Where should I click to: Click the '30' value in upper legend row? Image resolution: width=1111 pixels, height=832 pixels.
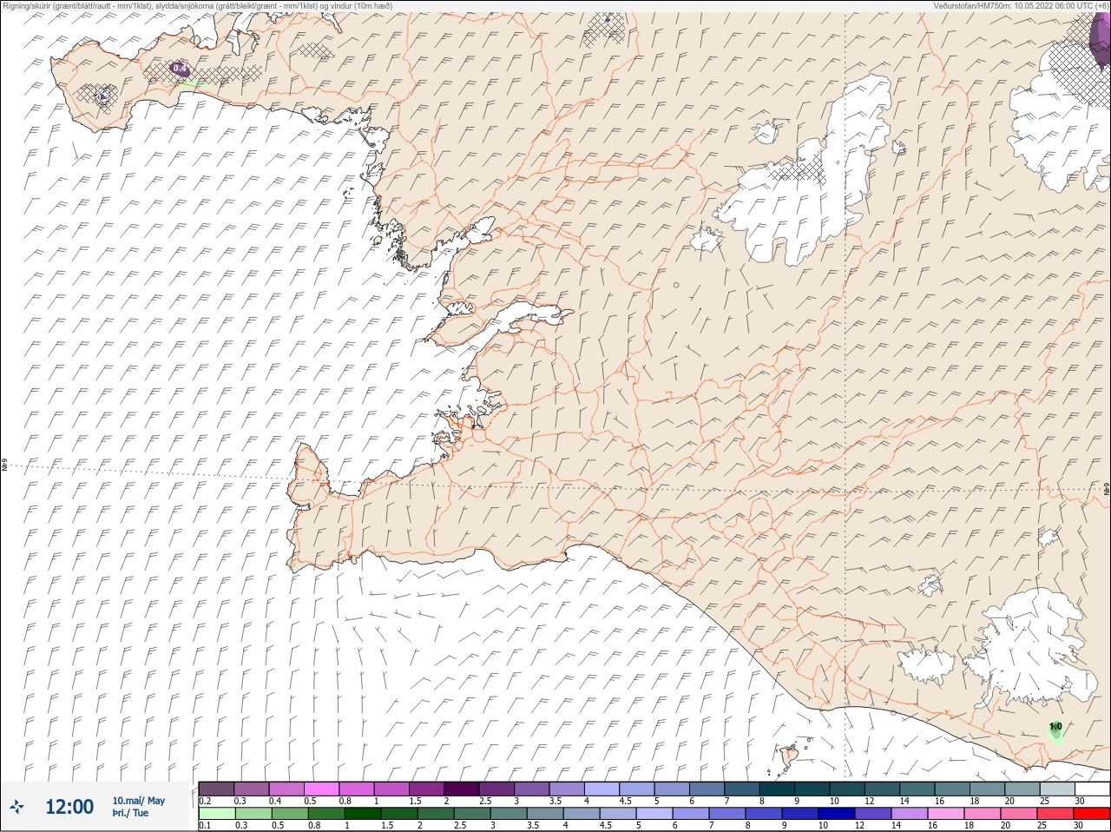tap(1080, 801)
